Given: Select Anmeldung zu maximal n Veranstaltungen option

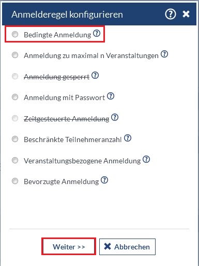Looking at the screenshot, I should pyautogui.click(x=15, y=55).
